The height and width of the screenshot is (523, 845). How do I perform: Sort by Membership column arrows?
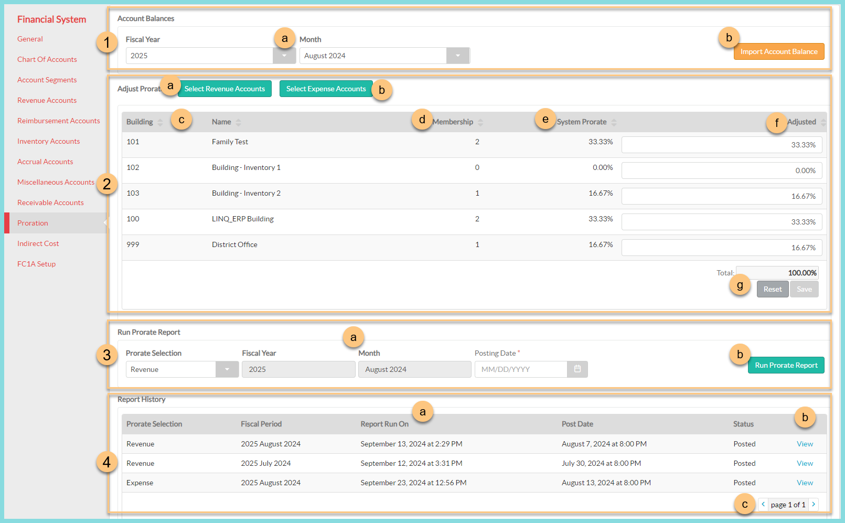click(x=480, y=122)
